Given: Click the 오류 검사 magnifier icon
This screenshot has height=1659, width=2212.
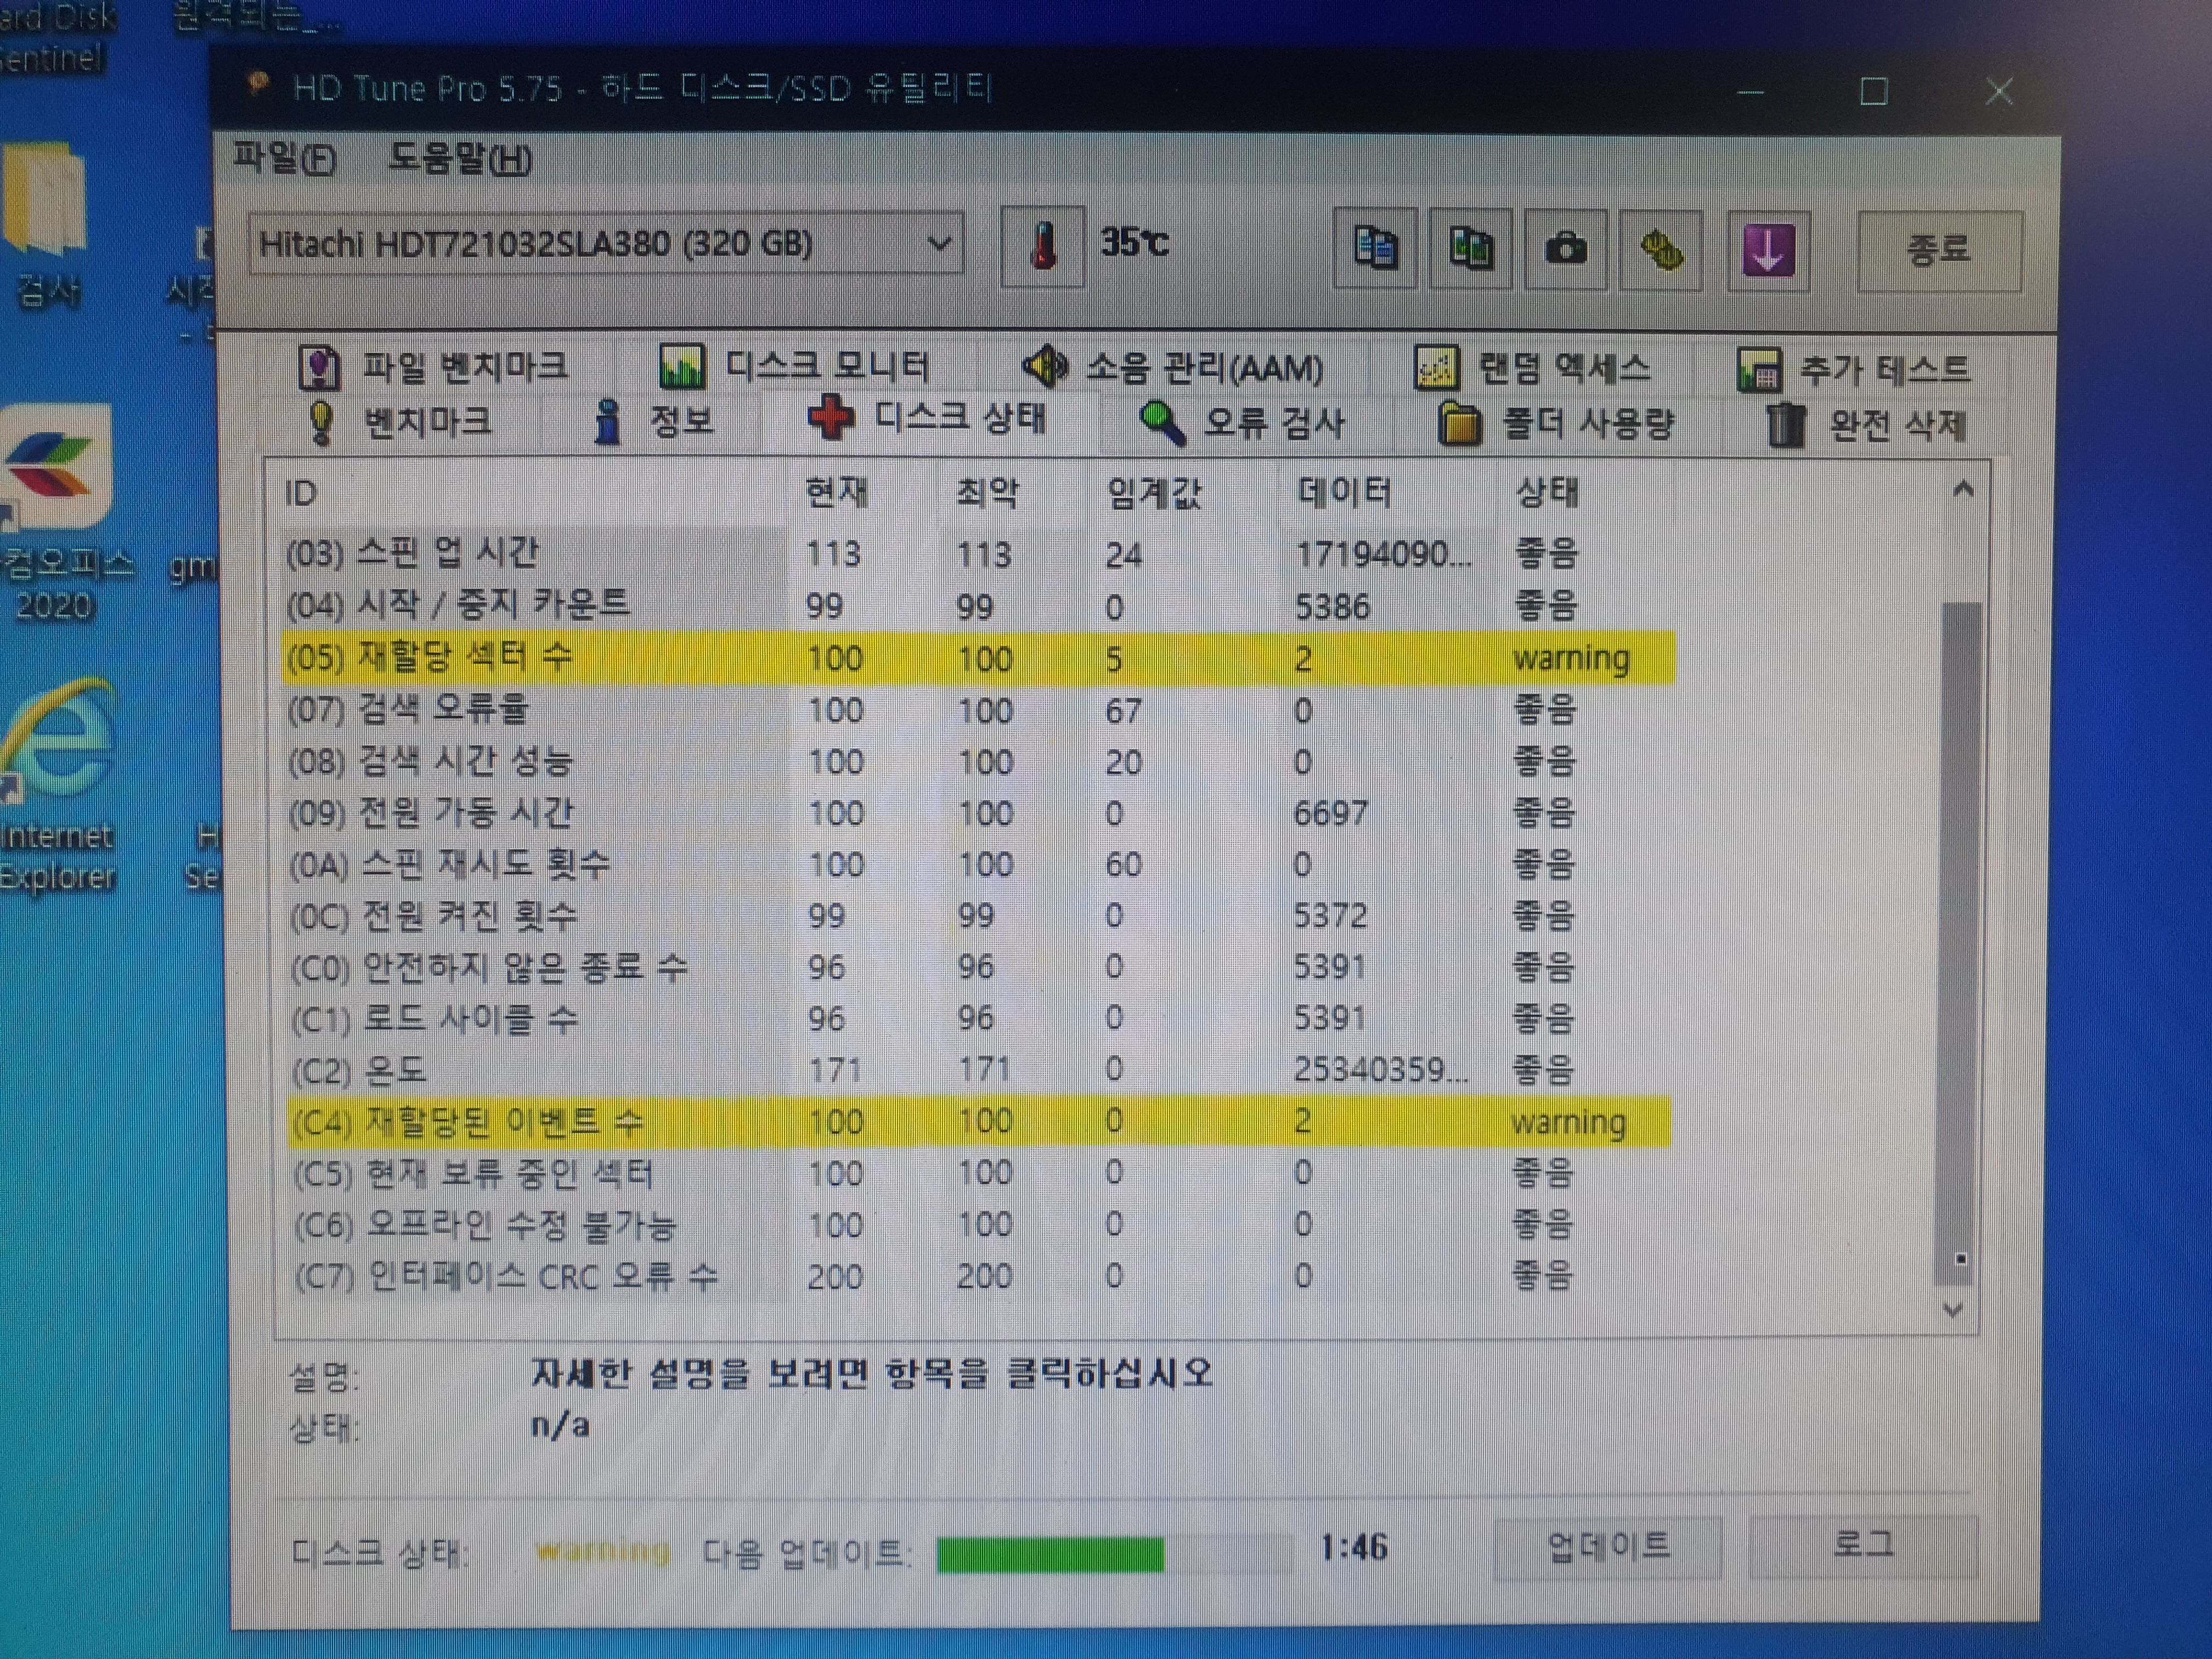Looking at the screenshot, I should (1162, 424).
